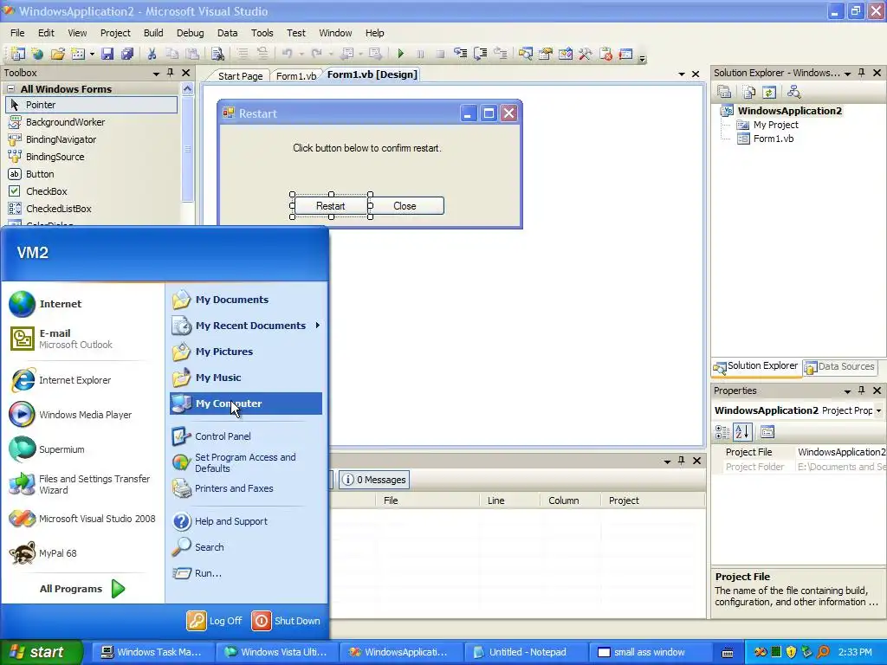
Task: Open the document tab list dropdown
Action: pos(682,74)
